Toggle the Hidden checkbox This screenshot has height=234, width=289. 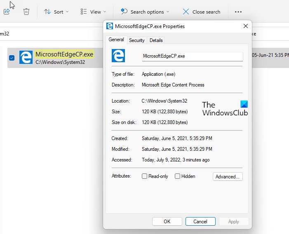[177, 176]
